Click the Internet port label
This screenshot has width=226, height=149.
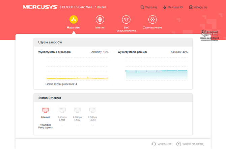[x=46, y=117]
